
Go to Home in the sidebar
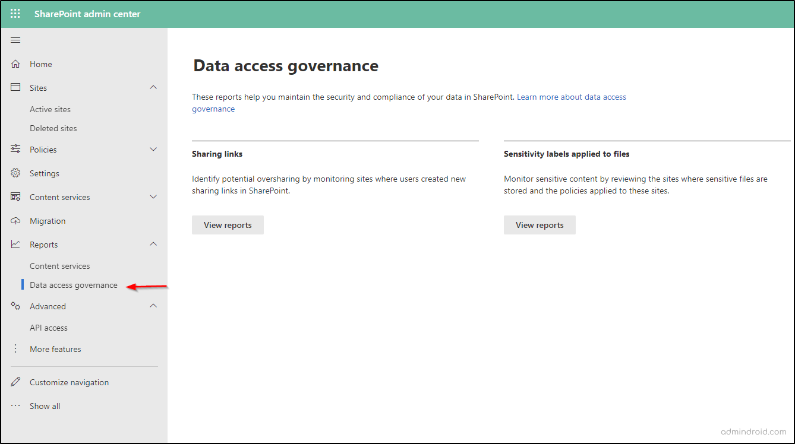coord(41,64)
